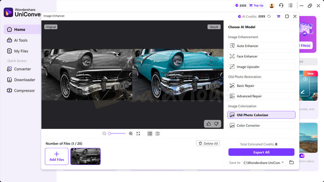The height and width of the screenshot is (182, 324).
Task: Click the AI credits 2335 badge in title bar
Action: pos(241,5)
